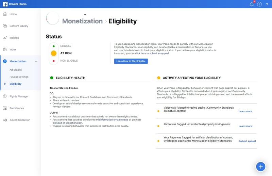The width and height of the screenshot is (272, 176).
Task: Click the page profile picture thumbnail
Action: [x=53, y=18]
